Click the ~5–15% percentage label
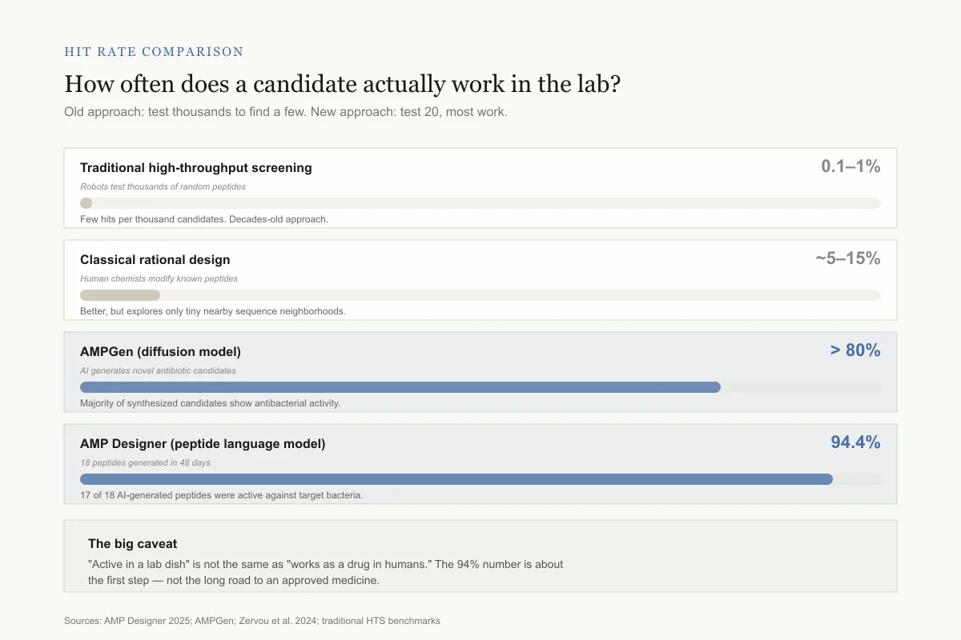 click(848, 258)
